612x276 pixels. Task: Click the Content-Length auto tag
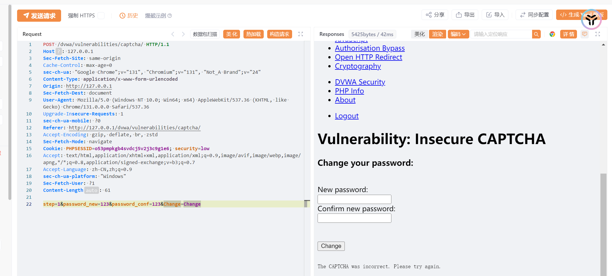(91, 190)
